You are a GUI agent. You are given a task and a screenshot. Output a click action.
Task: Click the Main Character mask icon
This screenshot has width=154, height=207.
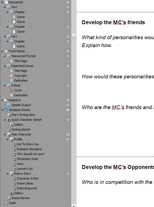(9, 134)
